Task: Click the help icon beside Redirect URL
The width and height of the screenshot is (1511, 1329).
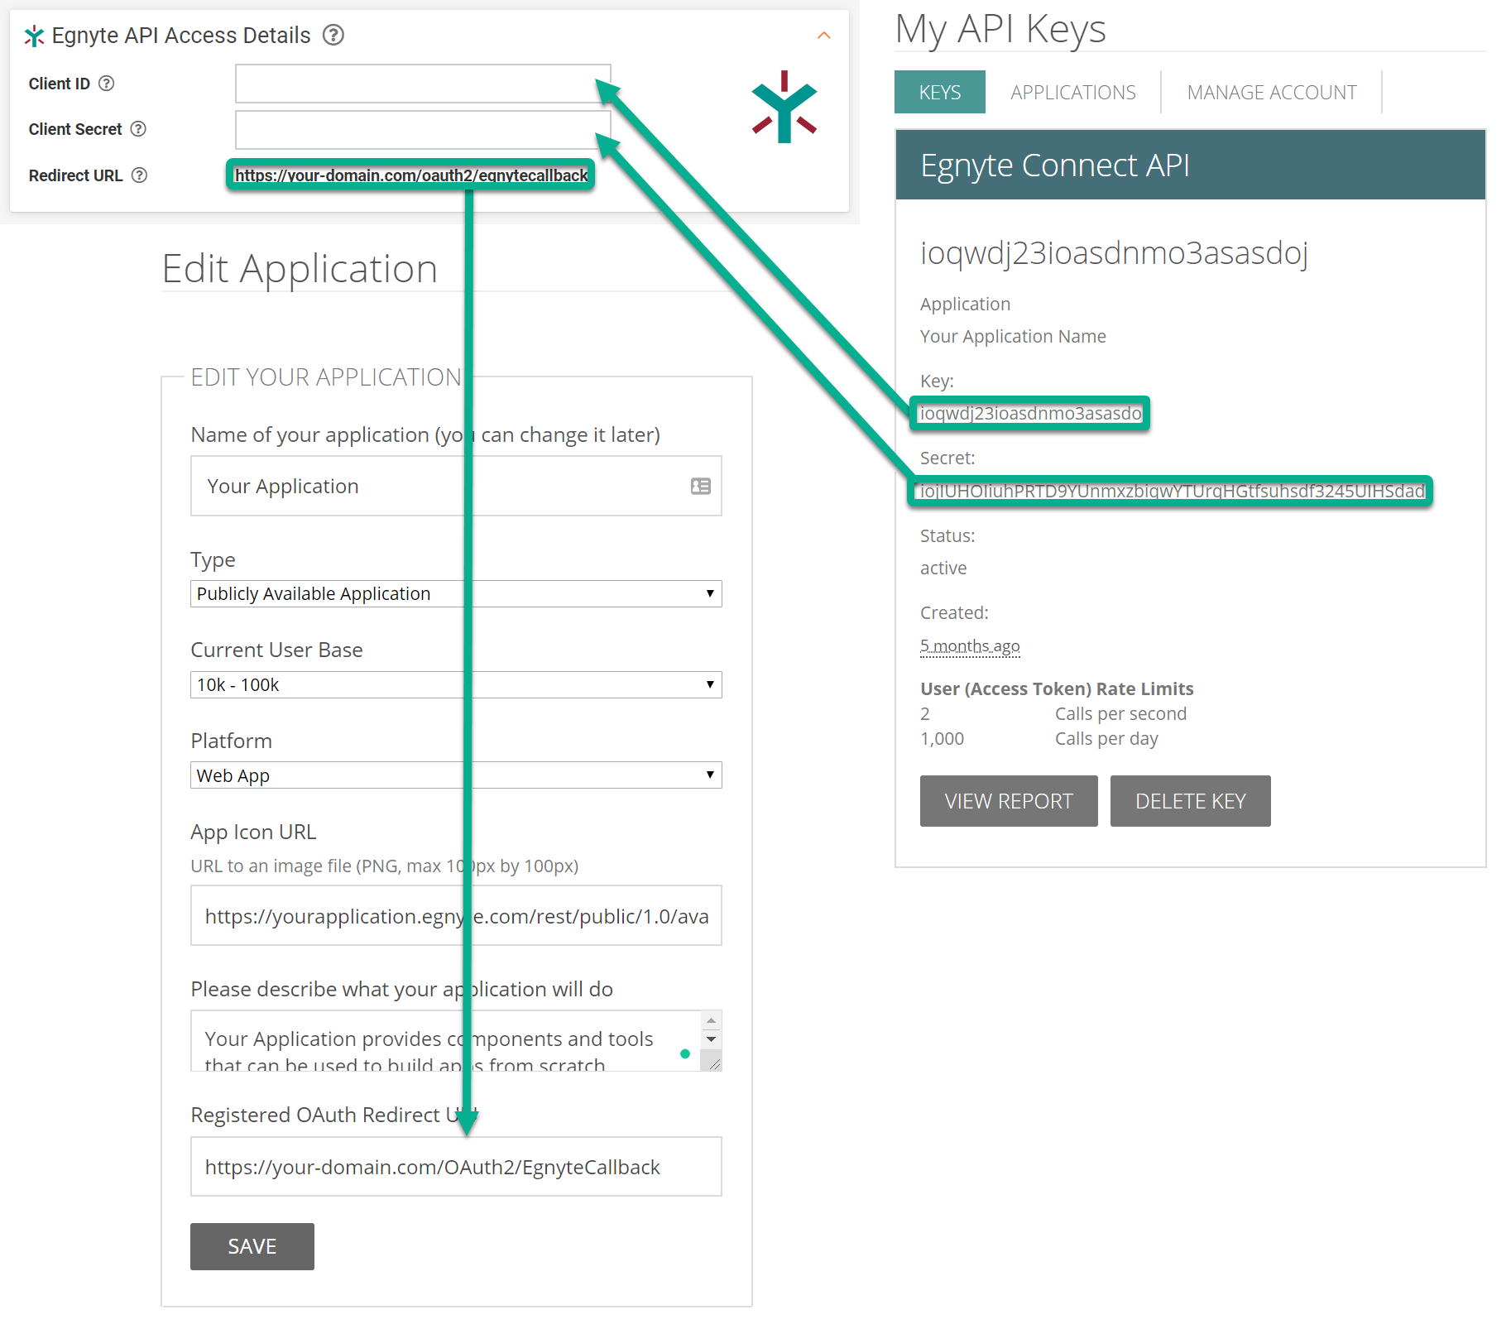Action: coord(139,175)
